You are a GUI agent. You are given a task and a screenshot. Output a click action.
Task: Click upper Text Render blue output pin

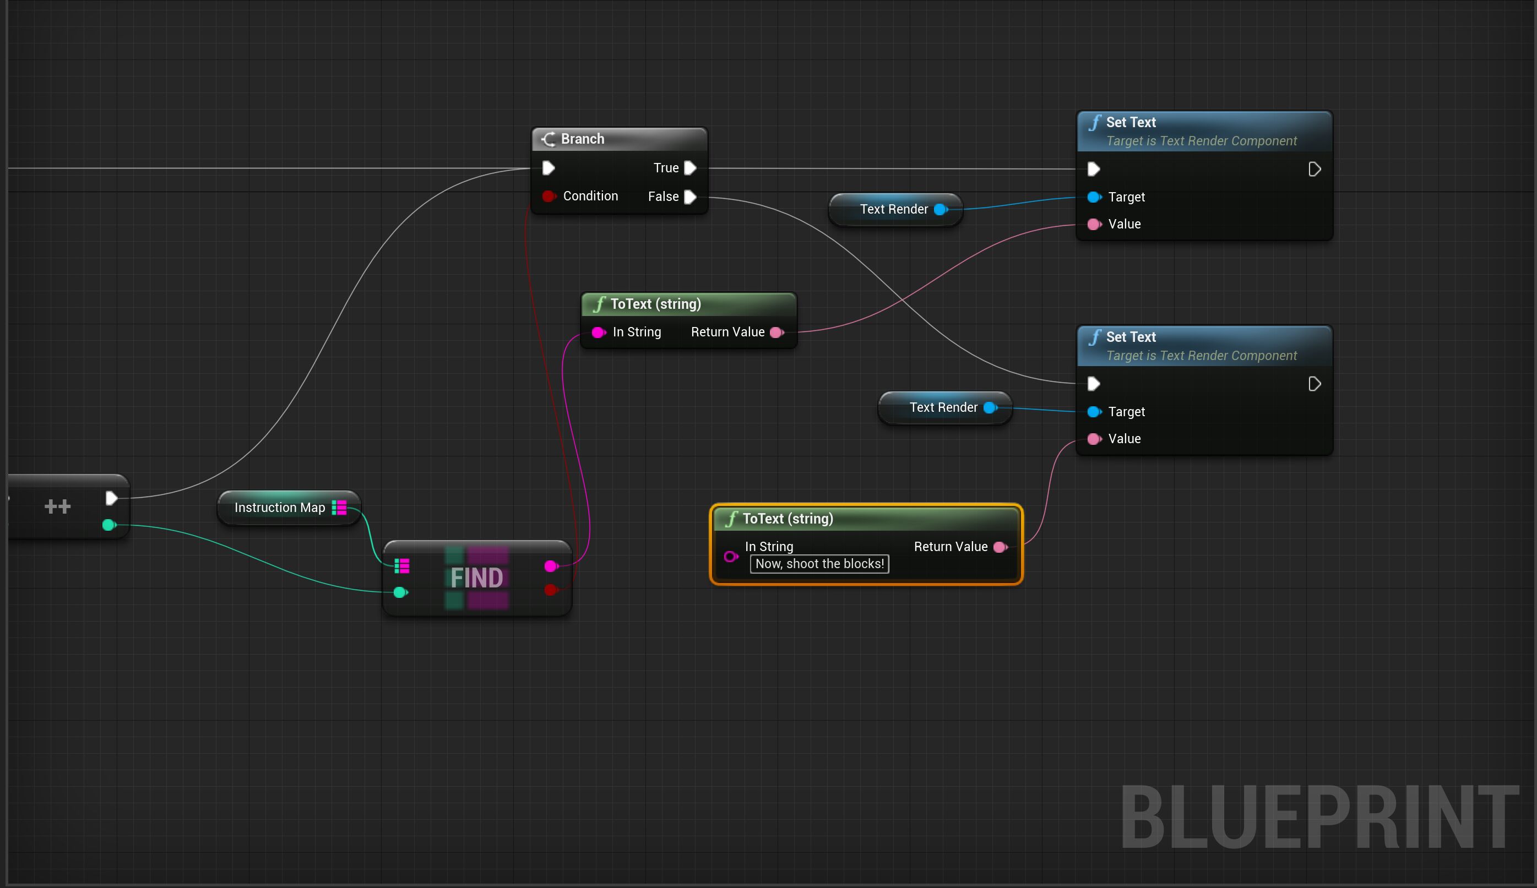click(x=941, y=210)
